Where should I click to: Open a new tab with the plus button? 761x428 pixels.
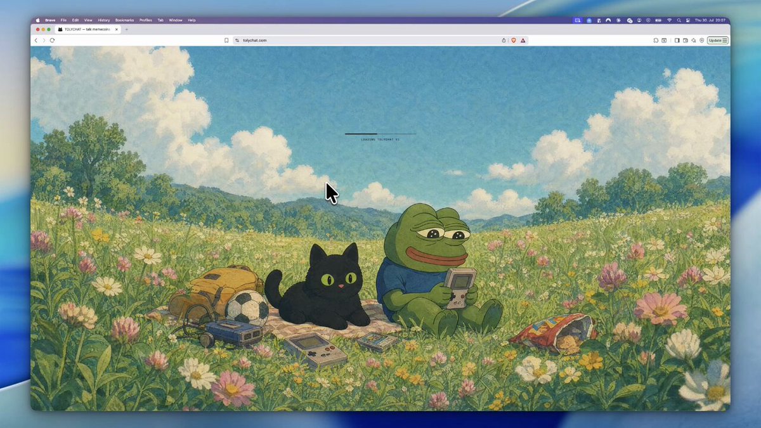(x=126, y=29)
